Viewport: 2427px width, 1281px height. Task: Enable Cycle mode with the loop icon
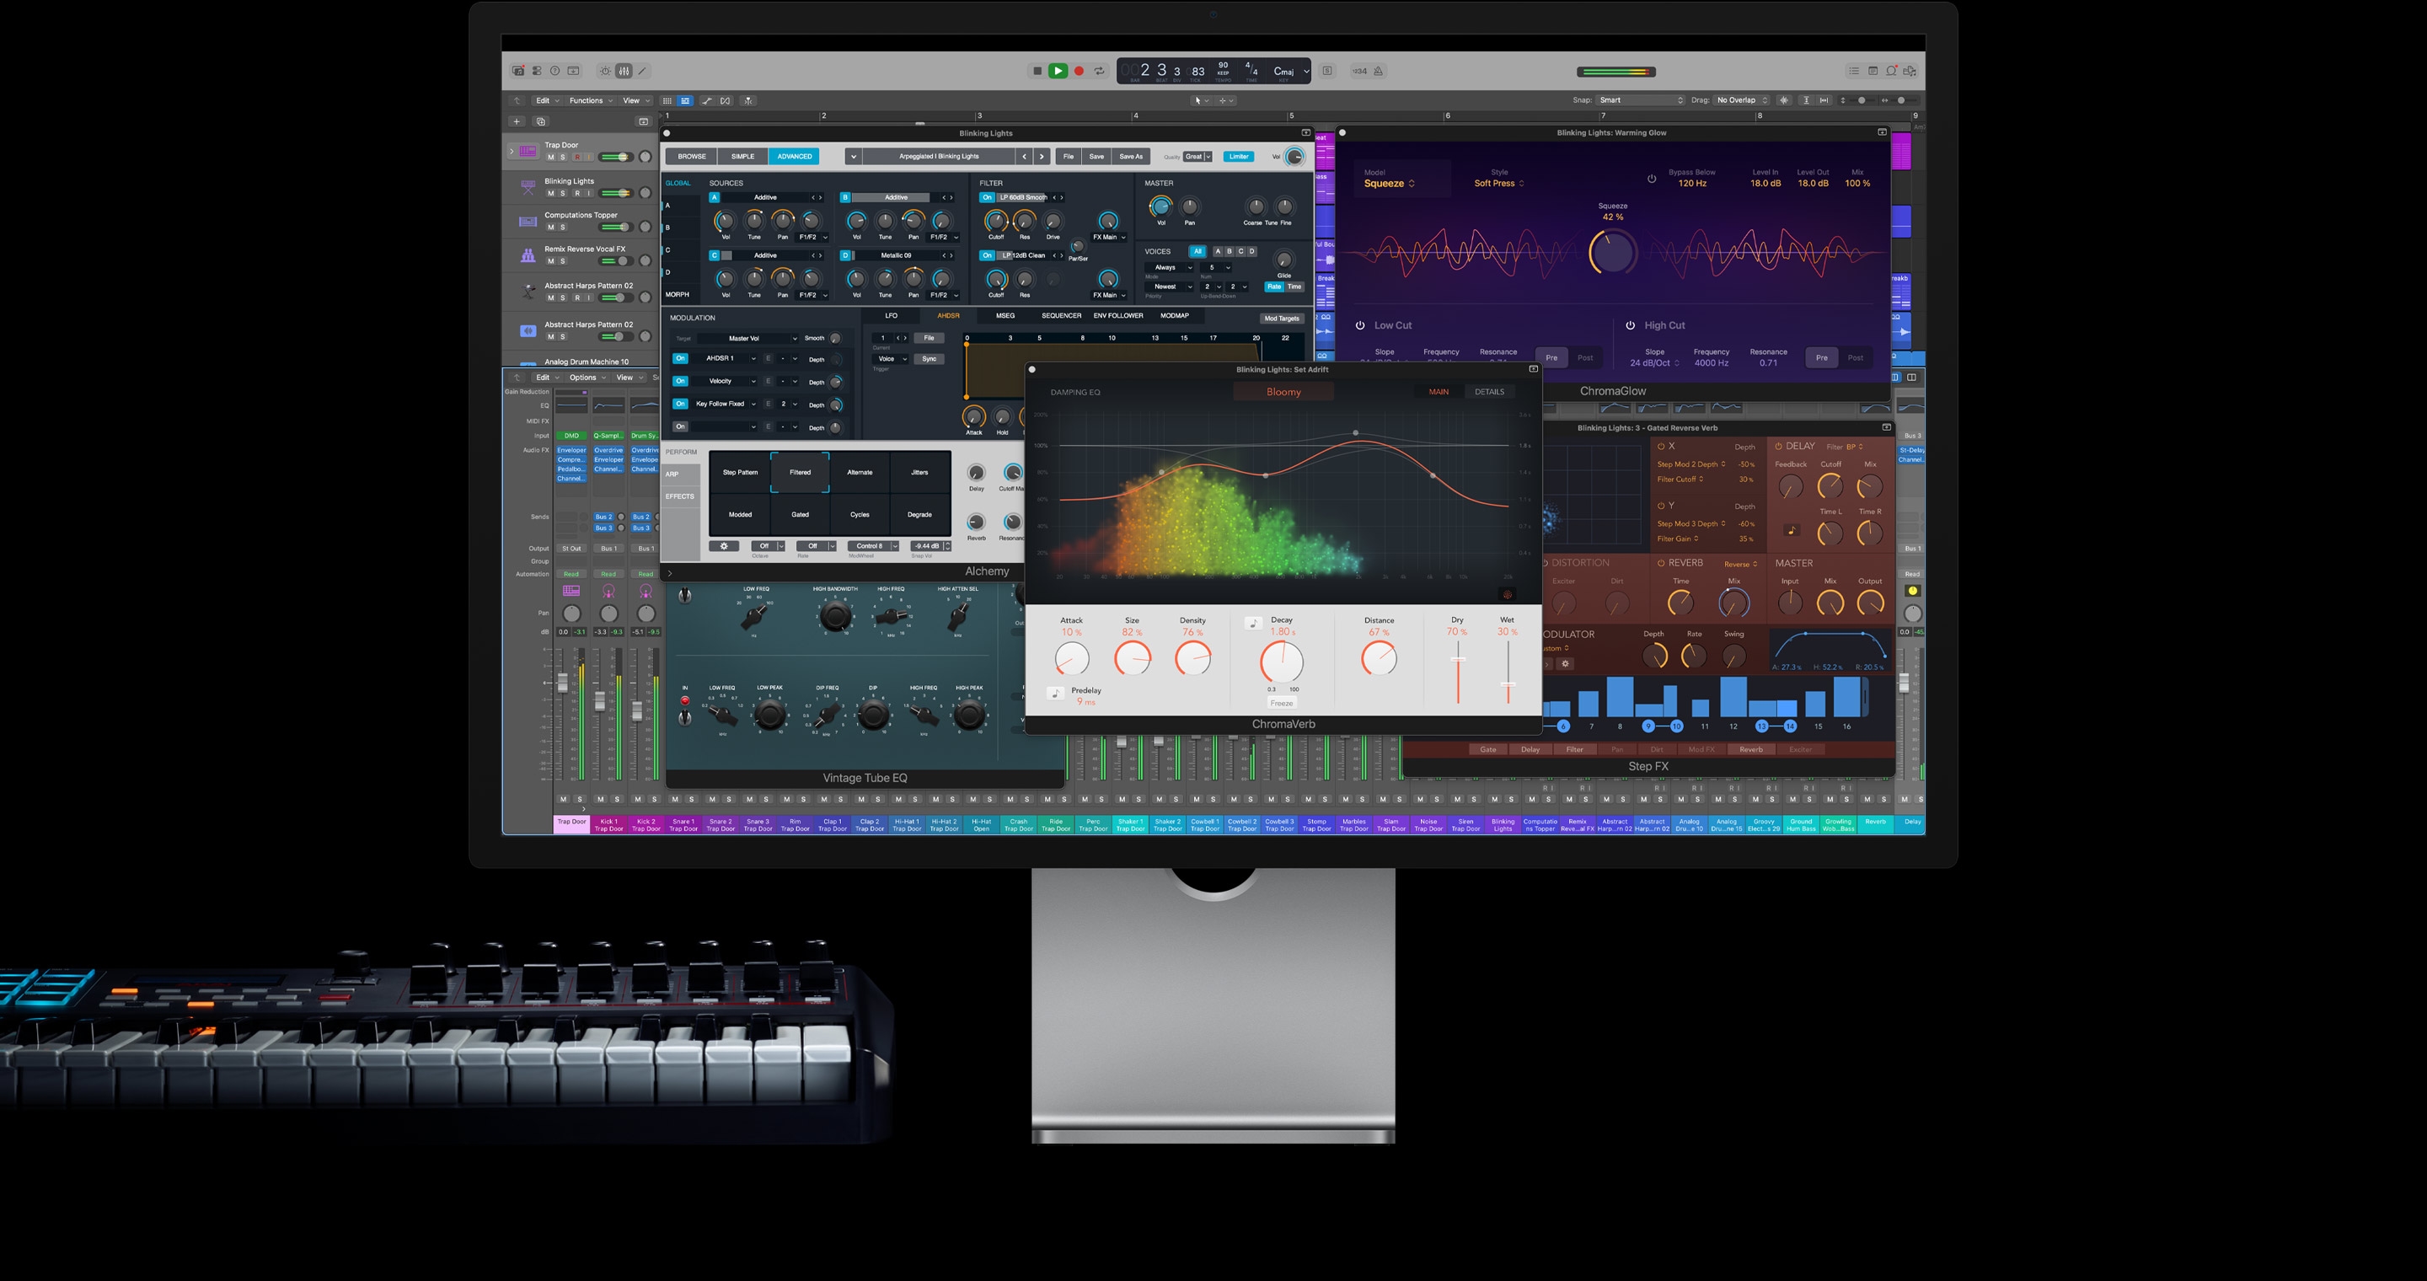pos(1099,71)
